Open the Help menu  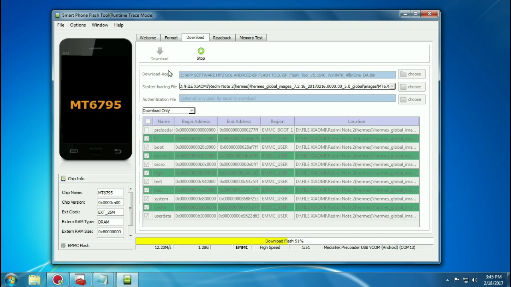[x=119, y=25]
